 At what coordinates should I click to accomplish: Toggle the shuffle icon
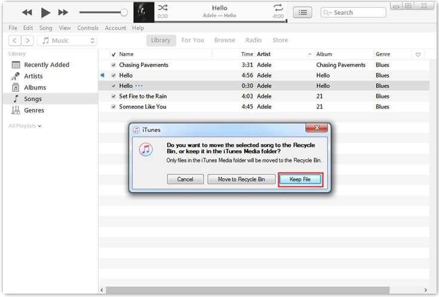[x=162, y=8]
